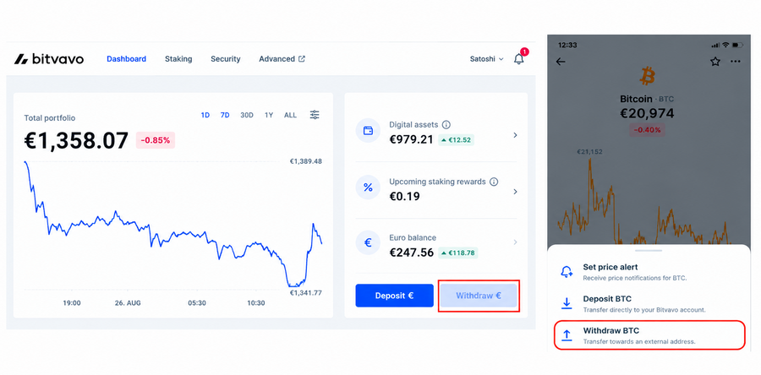Open chart settings sliders icon

315,115
